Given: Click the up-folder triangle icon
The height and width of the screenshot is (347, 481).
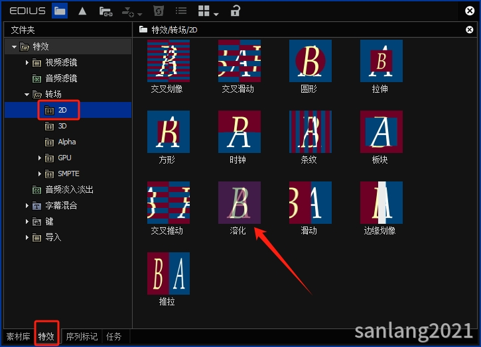Looking at the screenshot, I should pos(82,11).
